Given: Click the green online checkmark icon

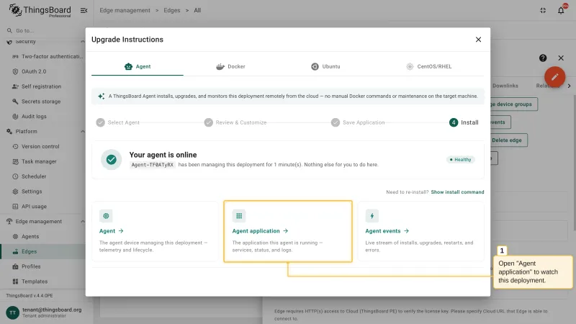Looking at the screenshot, I should 112,159.
